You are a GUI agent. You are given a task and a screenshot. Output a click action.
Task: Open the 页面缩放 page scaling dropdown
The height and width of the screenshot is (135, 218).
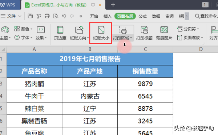point(190,38)
